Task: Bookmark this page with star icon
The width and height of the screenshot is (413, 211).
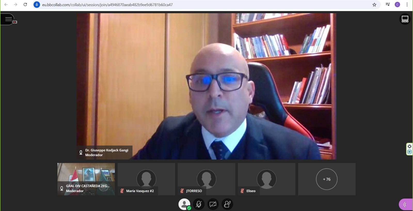Action: (x=374, y=5)
